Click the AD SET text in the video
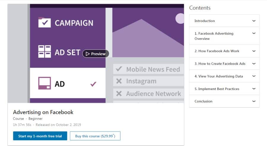Image resolution: width=267 pixels, height=146 pixels. pos(67,52)
